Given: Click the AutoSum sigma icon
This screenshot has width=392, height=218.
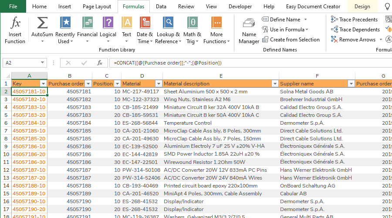Looking at the screenshot, I should click(x=42, y=23).
